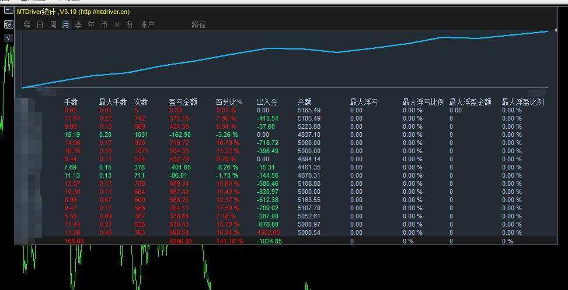Image resolution: width=568 pixels, height=290 pixels.
Task: Click the lots cell 16.19
Action: (x=71, y=135)
